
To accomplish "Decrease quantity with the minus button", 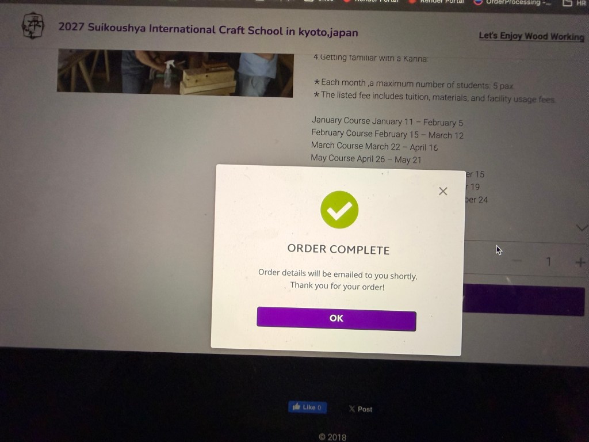I will pyautogui.click(x=517, y=261).
